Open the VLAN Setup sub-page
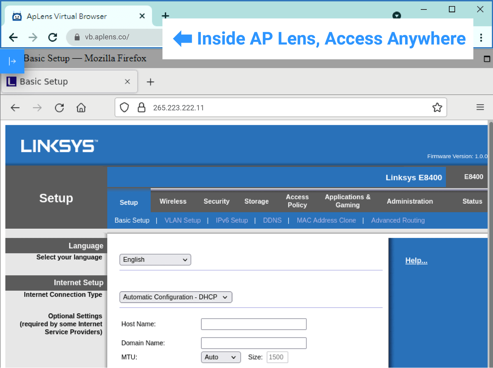 [x=182, y=220]
